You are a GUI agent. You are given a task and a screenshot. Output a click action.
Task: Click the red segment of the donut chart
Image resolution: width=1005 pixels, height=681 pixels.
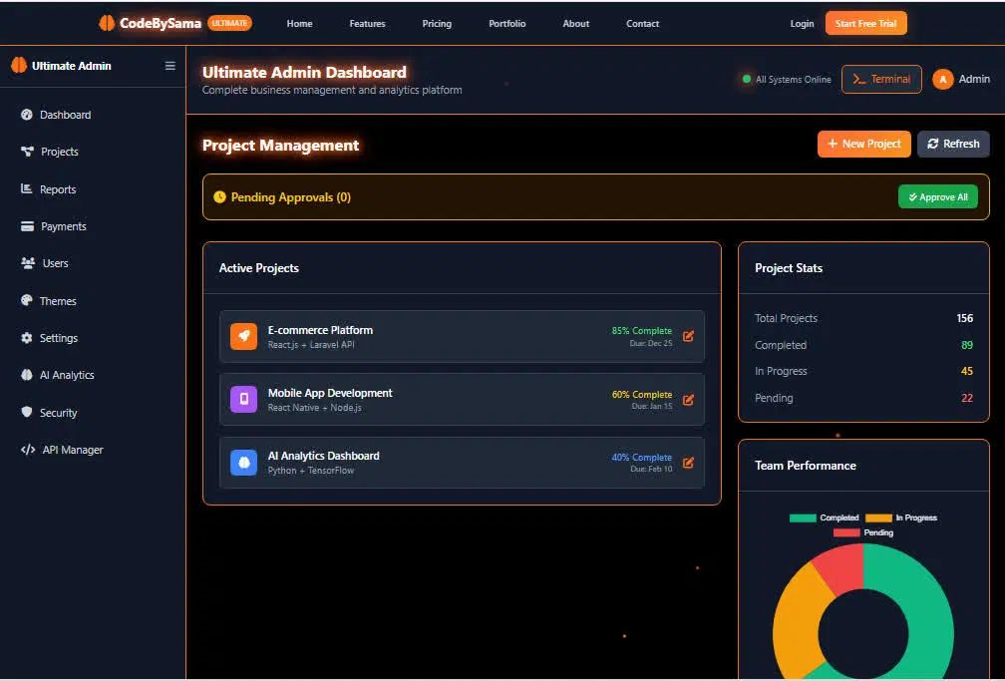click(x=841, y=567)
